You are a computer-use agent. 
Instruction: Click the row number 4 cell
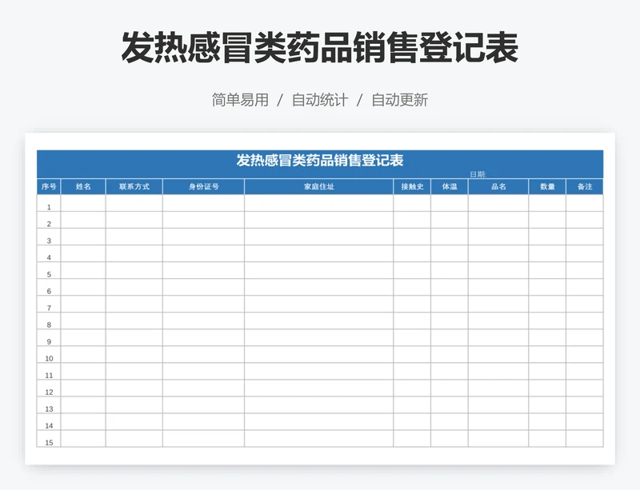(49, 253)
